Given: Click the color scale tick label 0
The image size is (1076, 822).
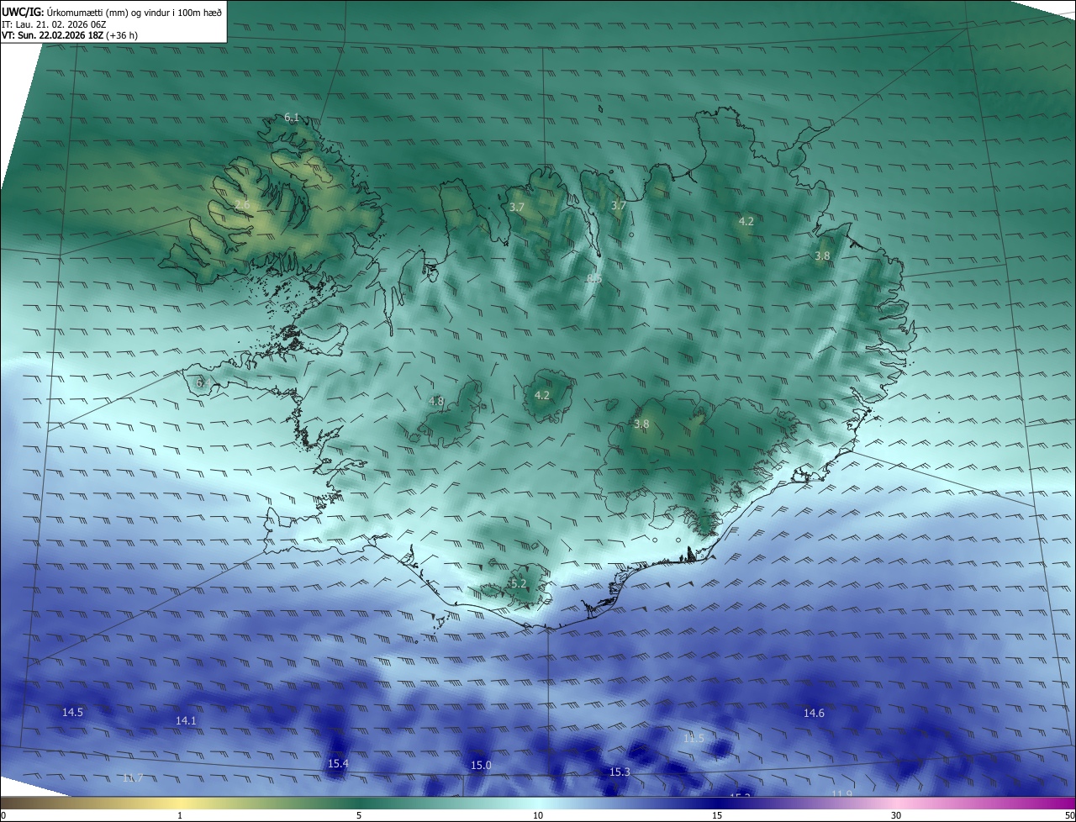Looking at the screenshot, I should (x=3, y=816).
